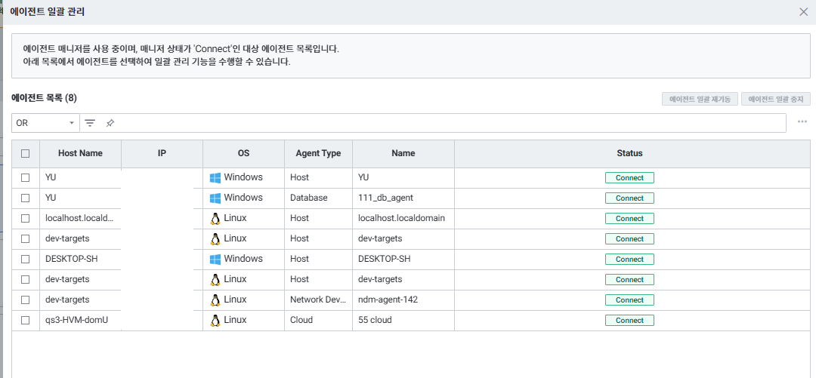Click Windows icon in DESKTOP-SH row

(216, 259)
